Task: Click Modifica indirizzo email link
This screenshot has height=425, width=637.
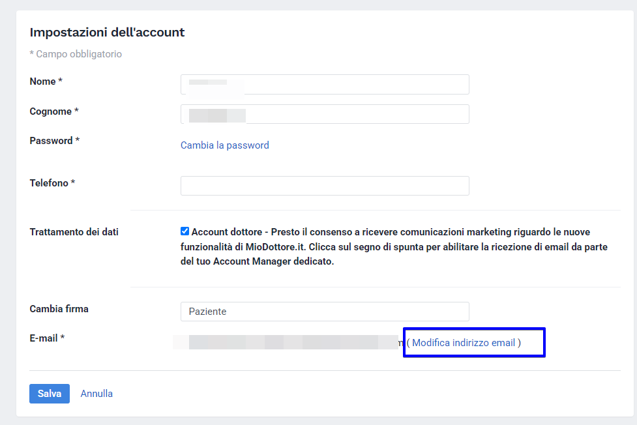Action: coord(464,343)
